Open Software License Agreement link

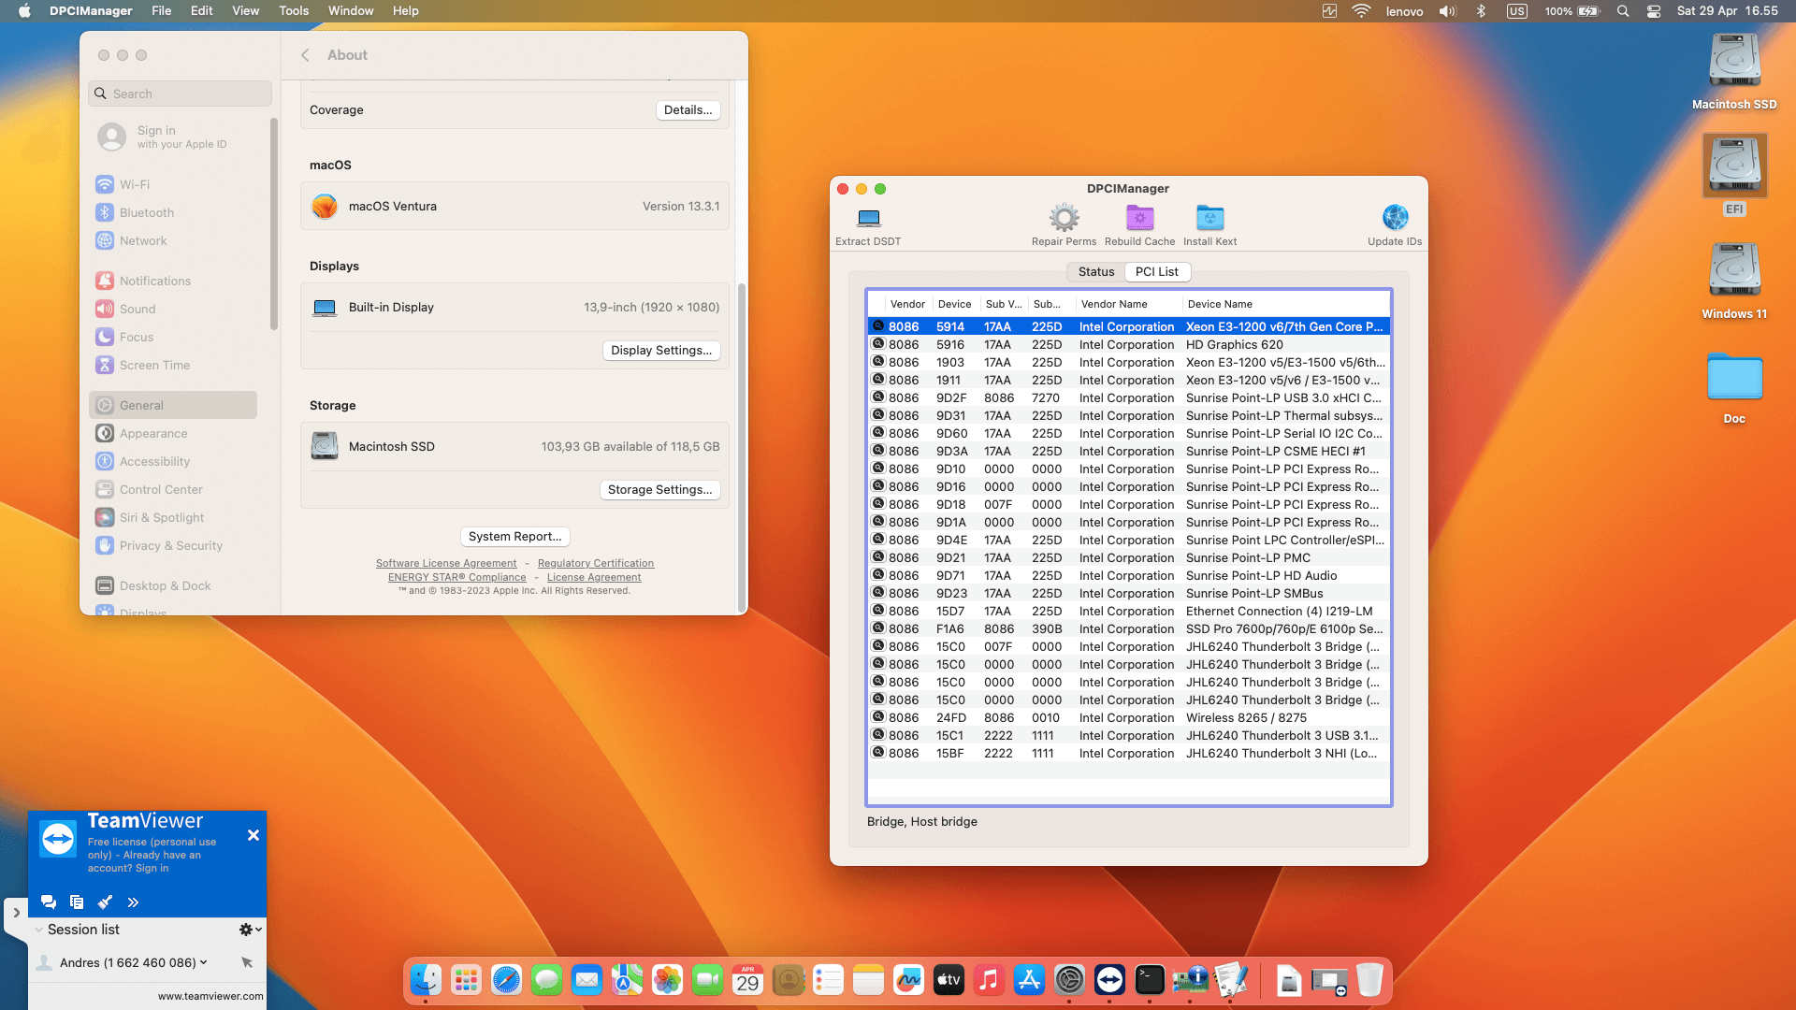click(446, 563)
